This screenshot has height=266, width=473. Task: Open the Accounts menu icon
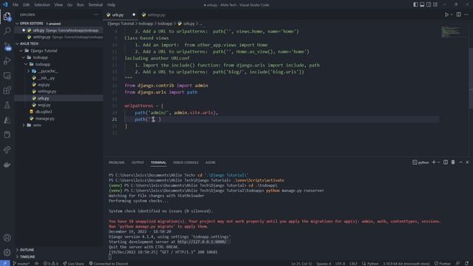coord(7,238)
